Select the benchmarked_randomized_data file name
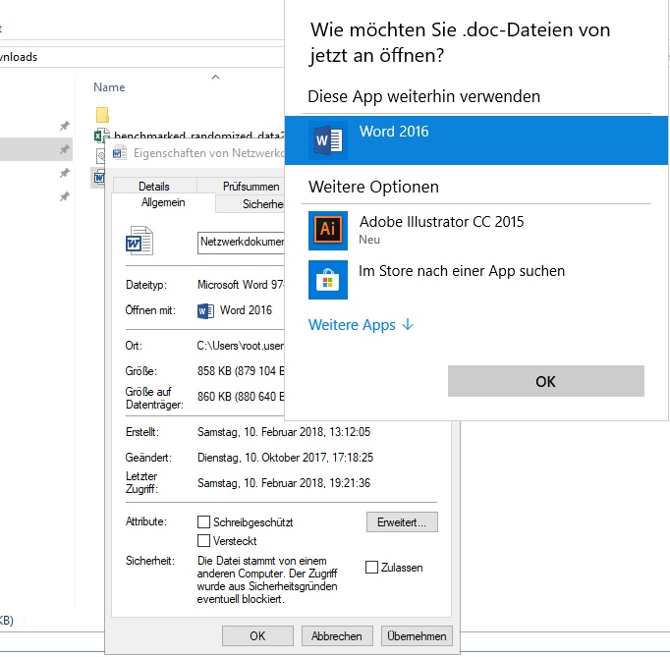Screen dimensions: 670x657 coord(199,136)
